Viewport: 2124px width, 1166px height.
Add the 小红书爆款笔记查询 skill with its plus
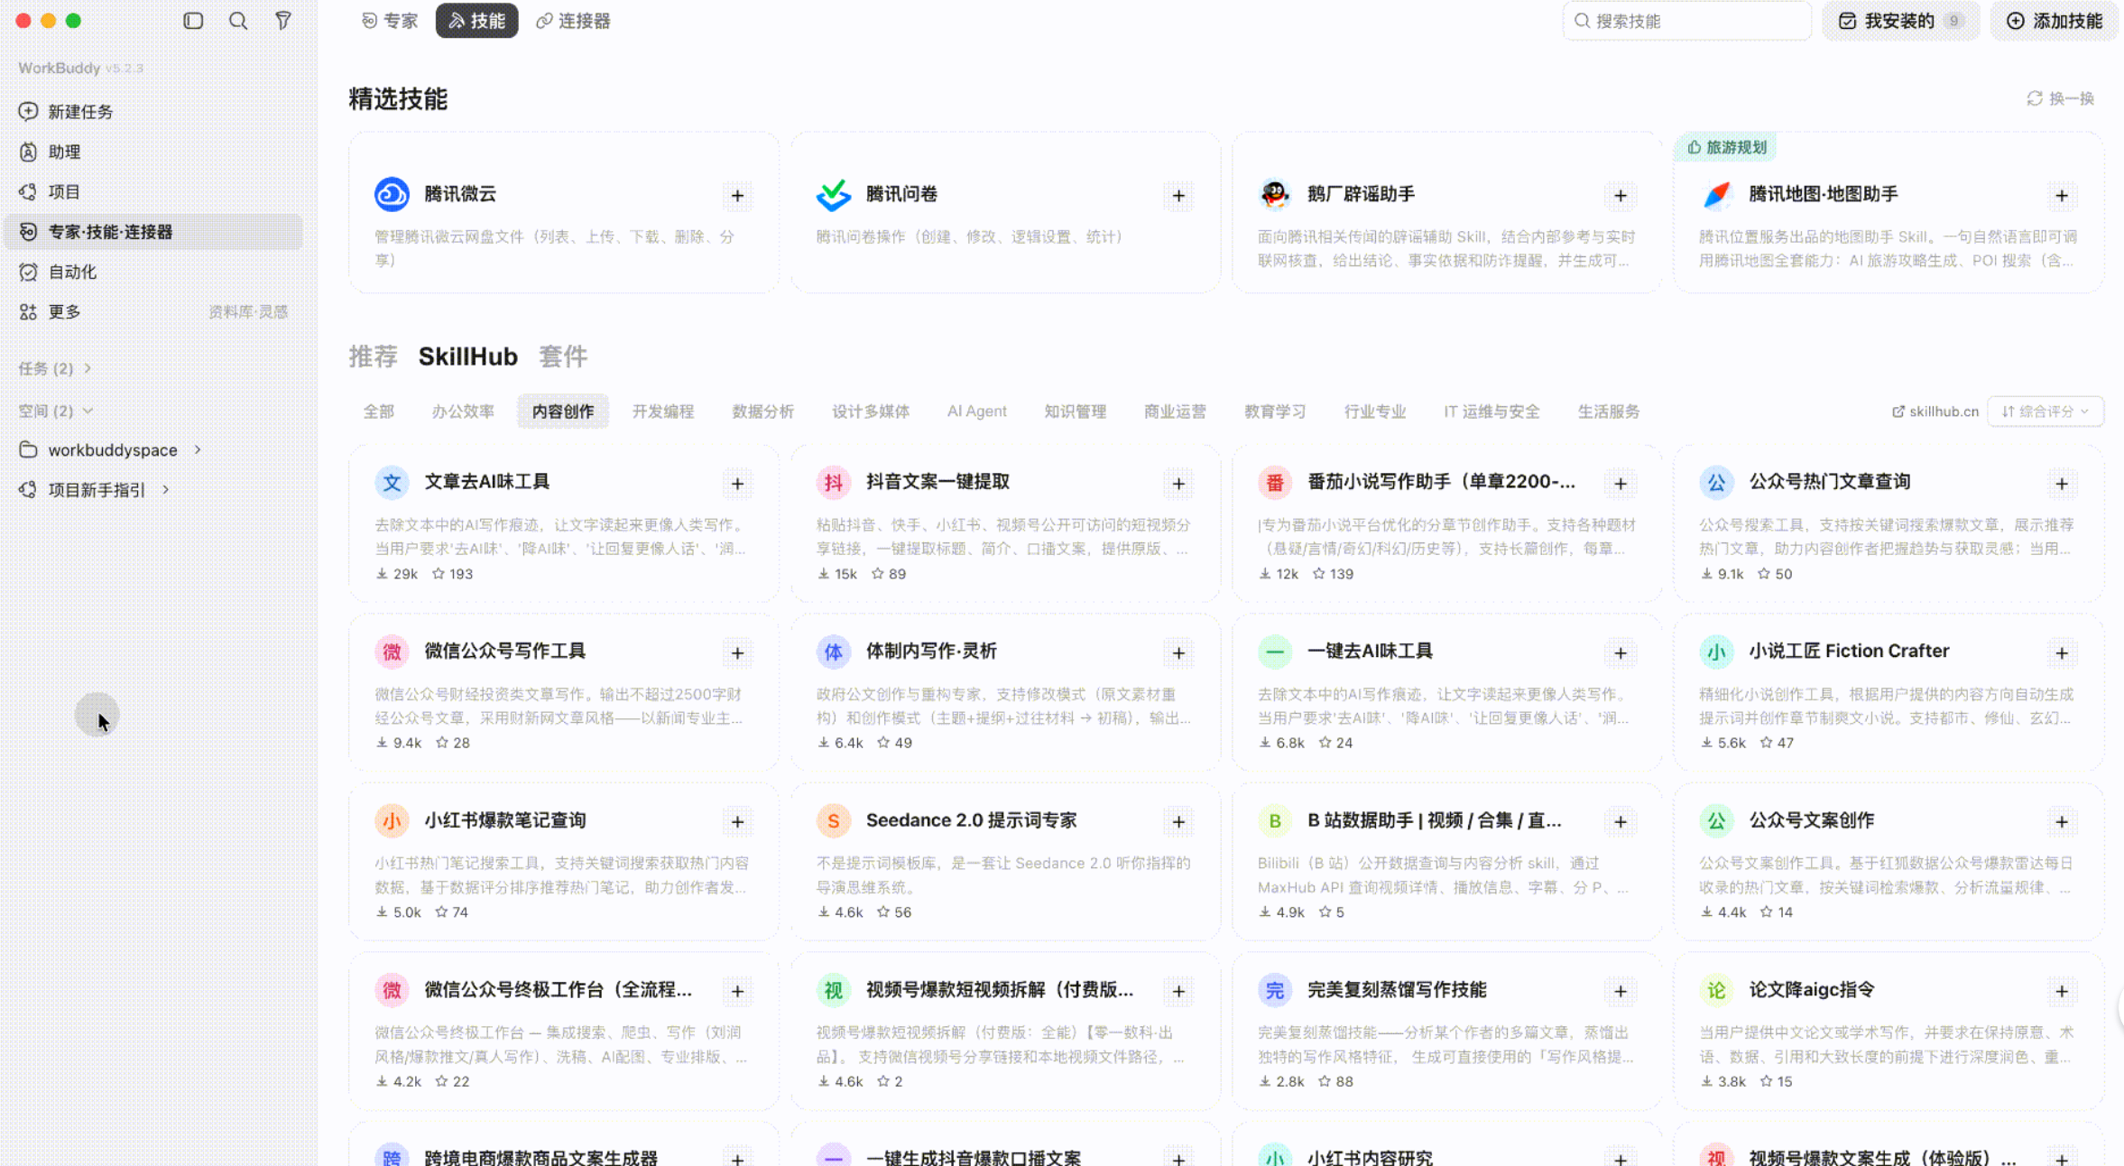click(x=737, y=821)
